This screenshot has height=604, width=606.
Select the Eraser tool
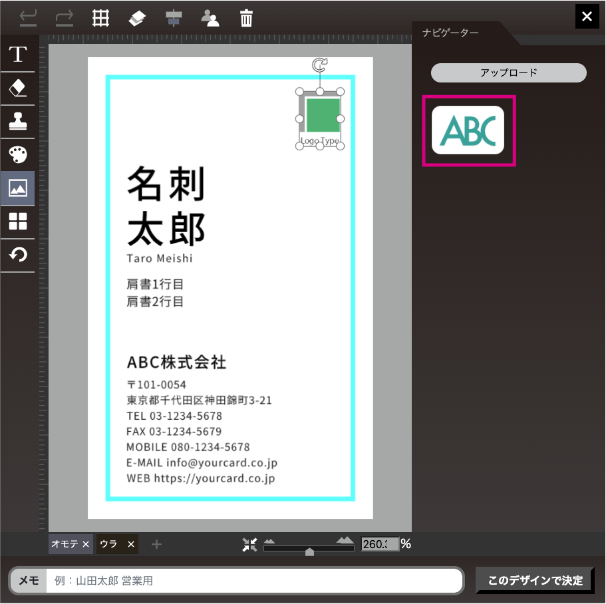(x=17, y=88)
